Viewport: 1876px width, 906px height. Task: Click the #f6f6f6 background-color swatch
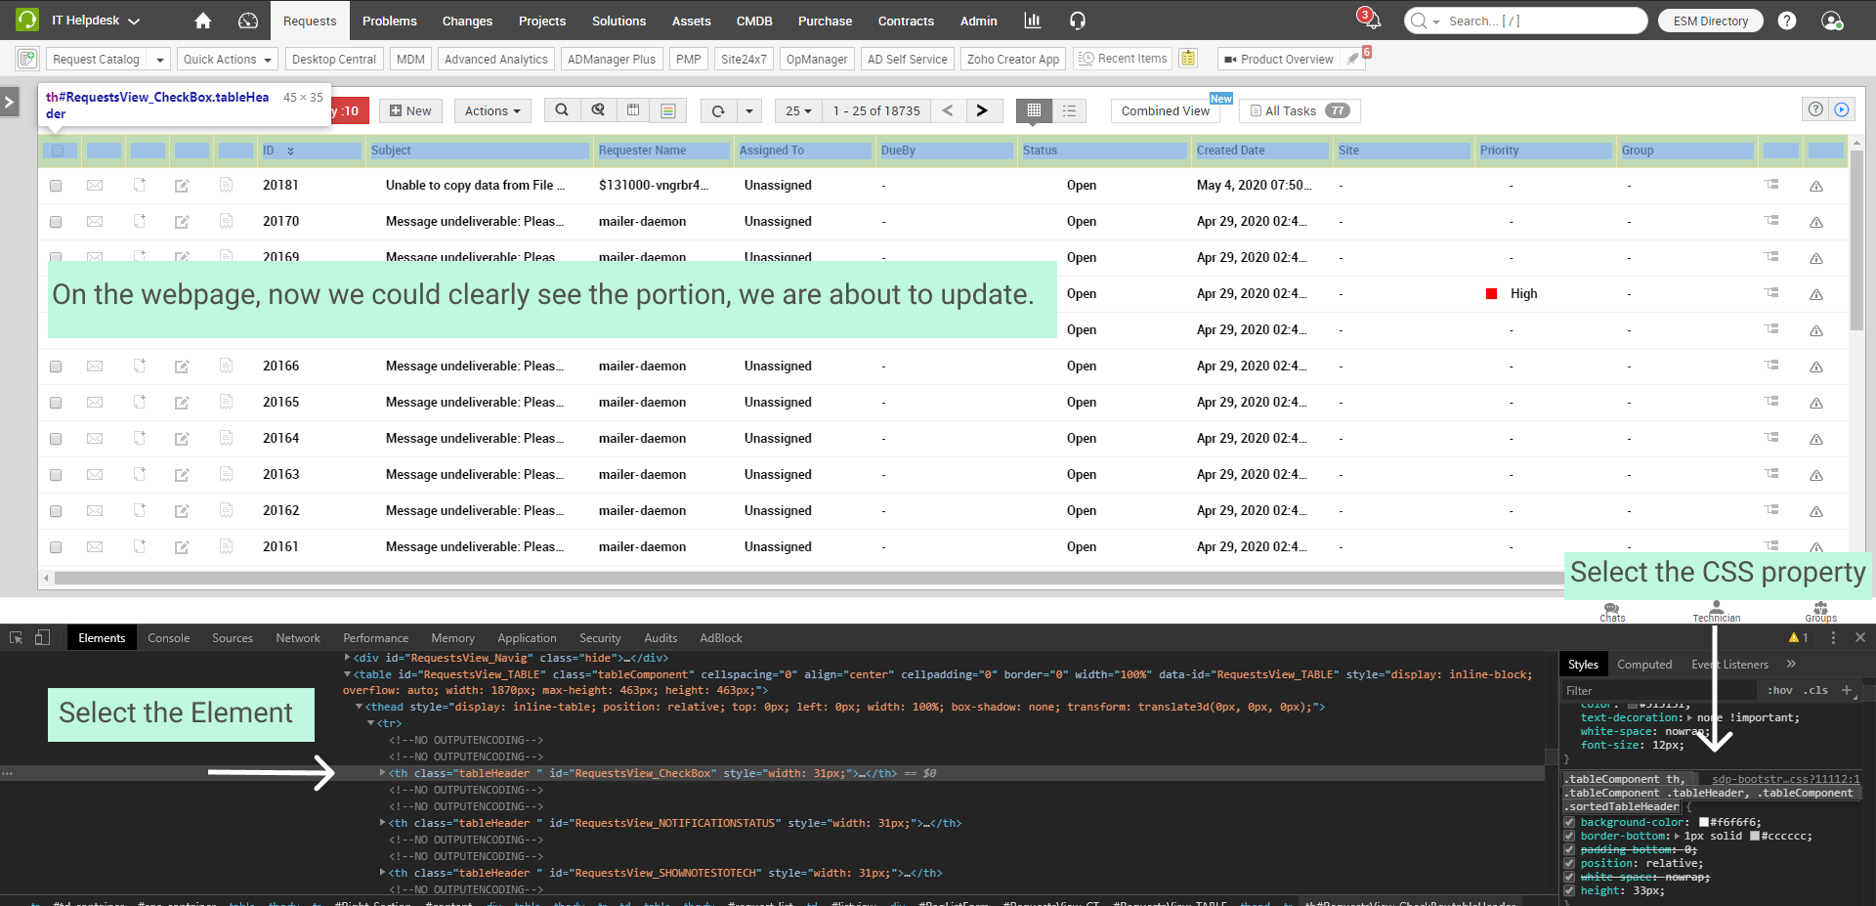click(x=1704, y=823)
